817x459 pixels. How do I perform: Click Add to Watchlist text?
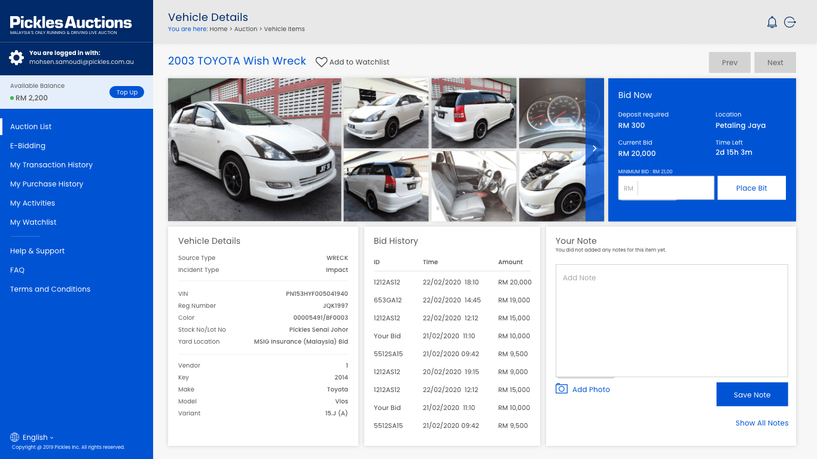tap(359, 62)
